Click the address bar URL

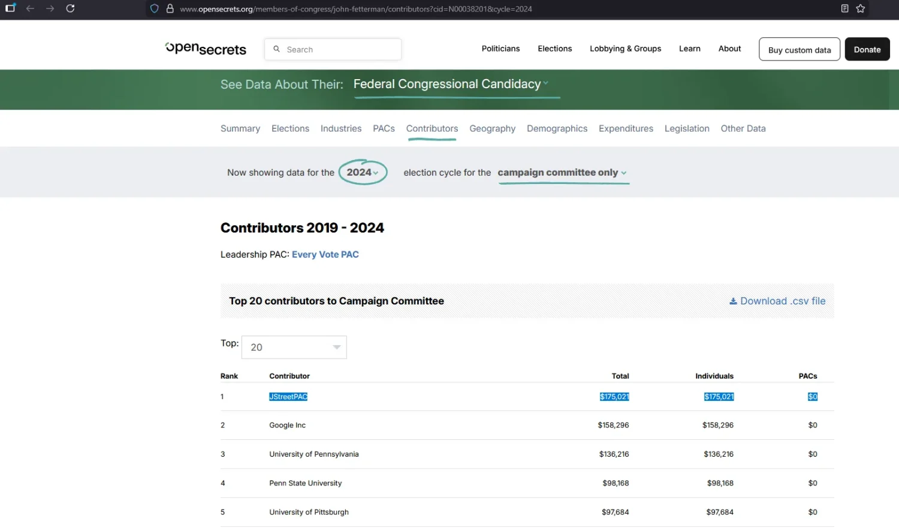[x=355, y=9]
